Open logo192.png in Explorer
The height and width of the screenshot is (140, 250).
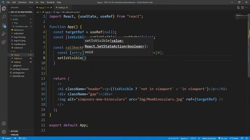21,37
